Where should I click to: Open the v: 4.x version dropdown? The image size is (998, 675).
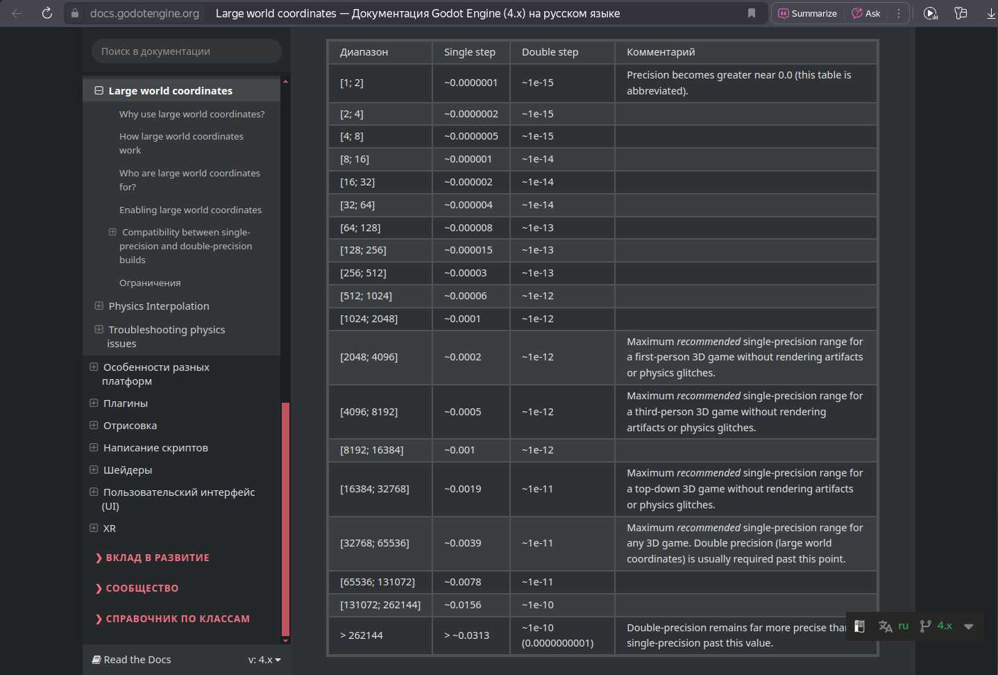coord(264,660)
